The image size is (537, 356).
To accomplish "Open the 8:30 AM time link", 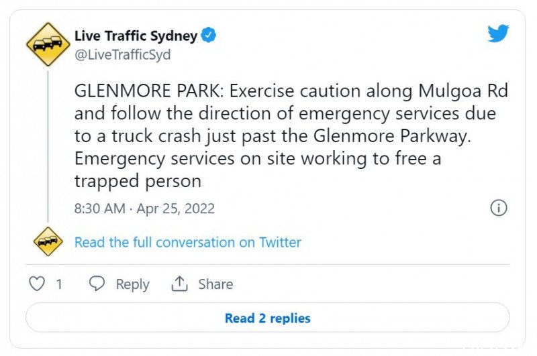I will tap(100, 209).
